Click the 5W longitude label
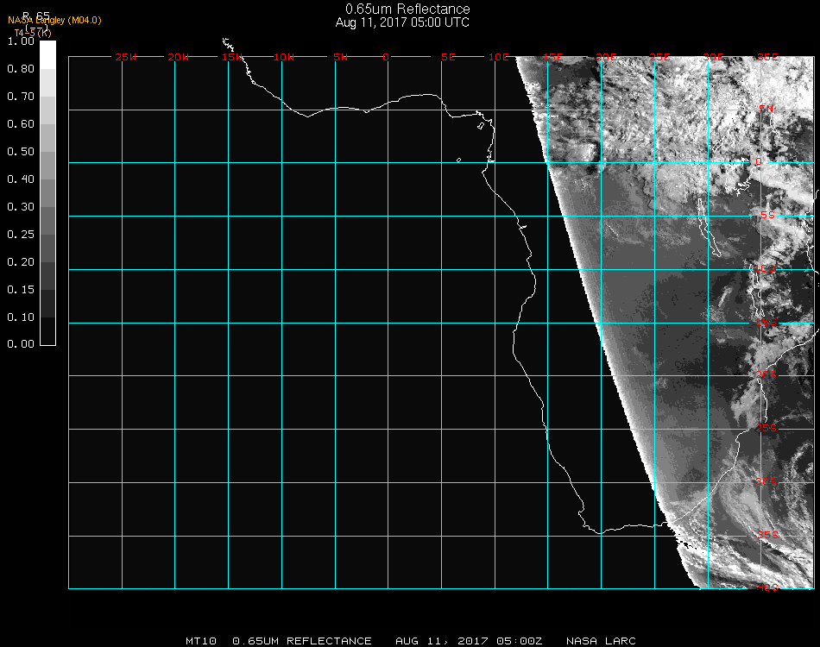 click(340, 57)
